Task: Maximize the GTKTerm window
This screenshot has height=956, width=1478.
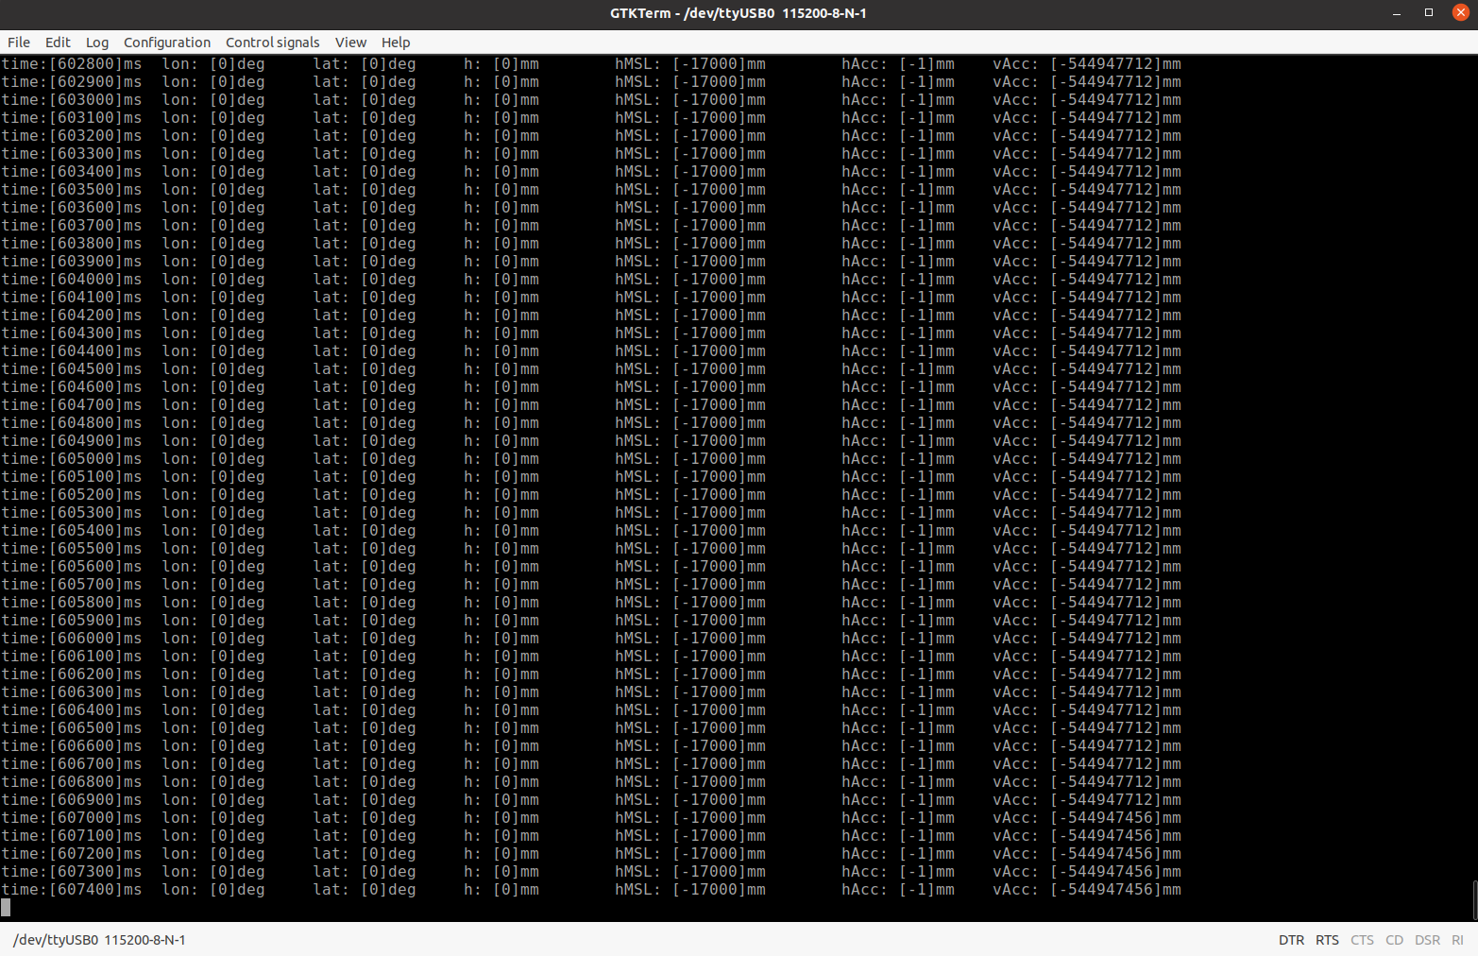Action: point(1429,12)
